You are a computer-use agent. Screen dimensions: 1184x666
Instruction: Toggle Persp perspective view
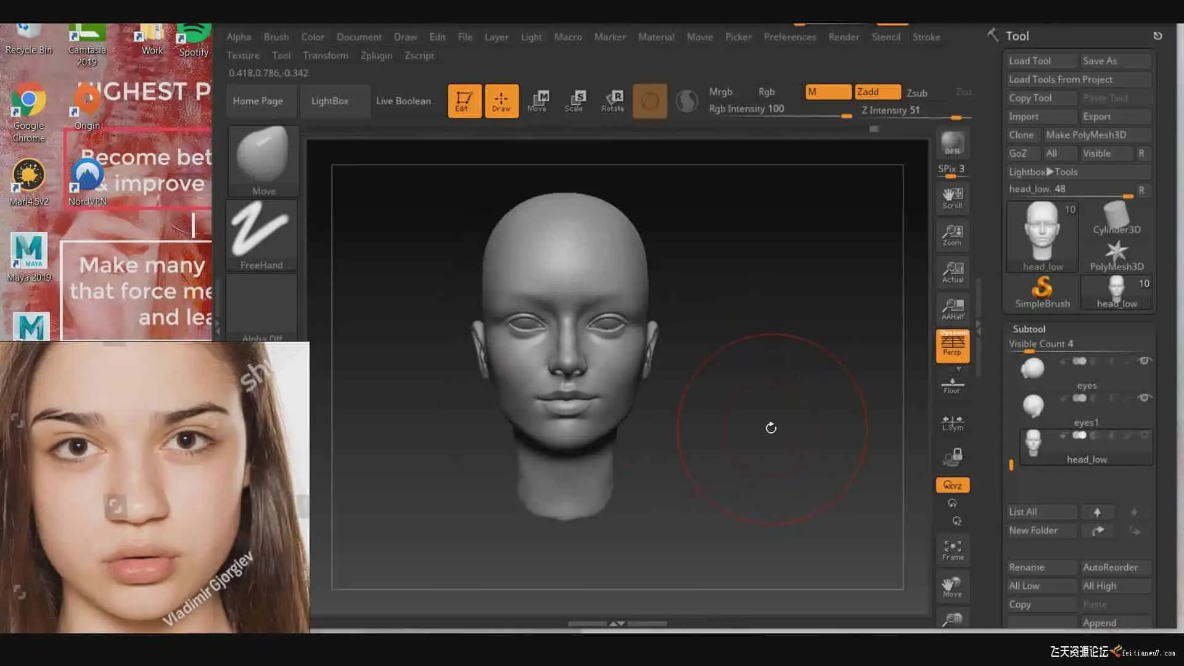[x=952, y=345]
